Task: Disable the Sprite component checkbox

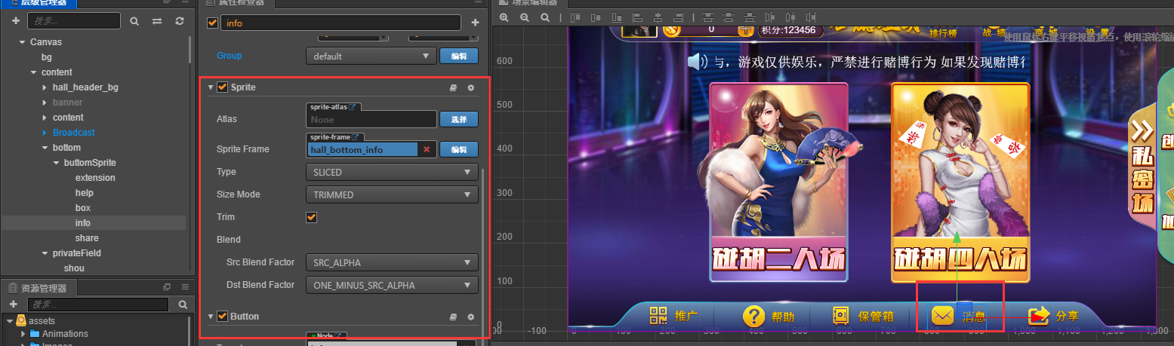Action: point(222,87)
